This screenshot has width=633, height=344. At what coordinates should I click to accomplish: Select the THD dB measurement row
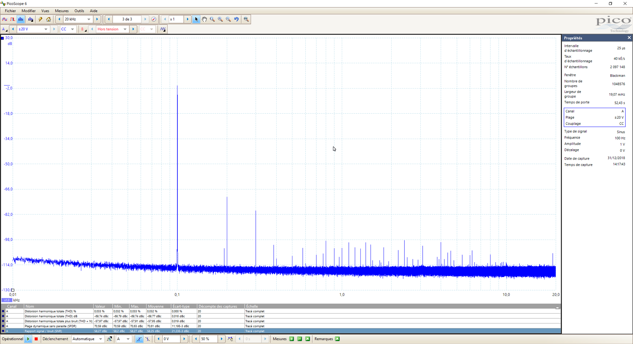pos(281,316)
